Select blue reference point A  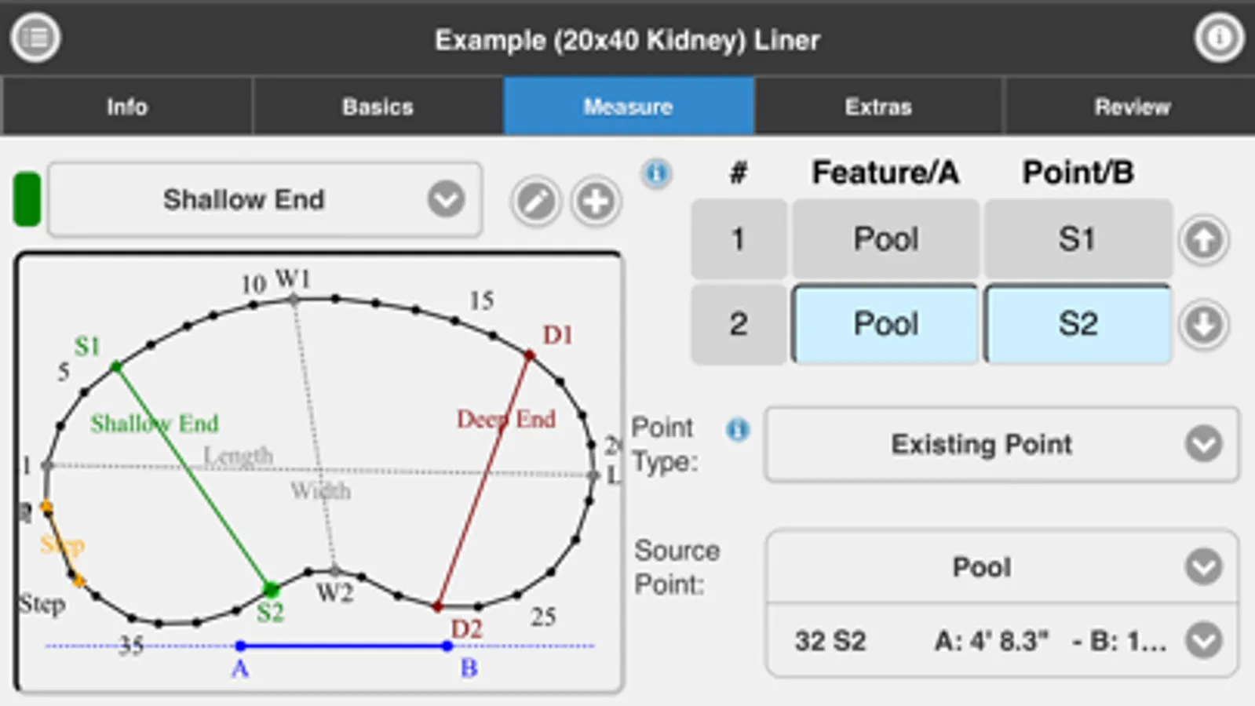tap(240, 646)
